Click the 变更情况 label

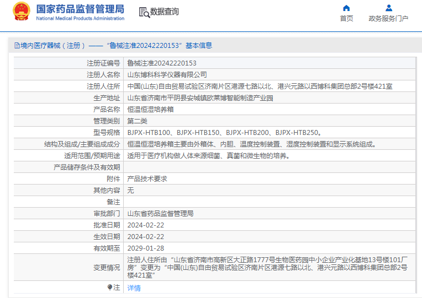(x=107, y=267)
